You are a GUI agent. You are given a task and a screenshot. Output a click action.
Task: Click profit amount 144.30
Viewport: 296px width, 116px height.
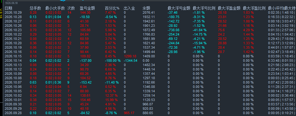coord(85,12)
